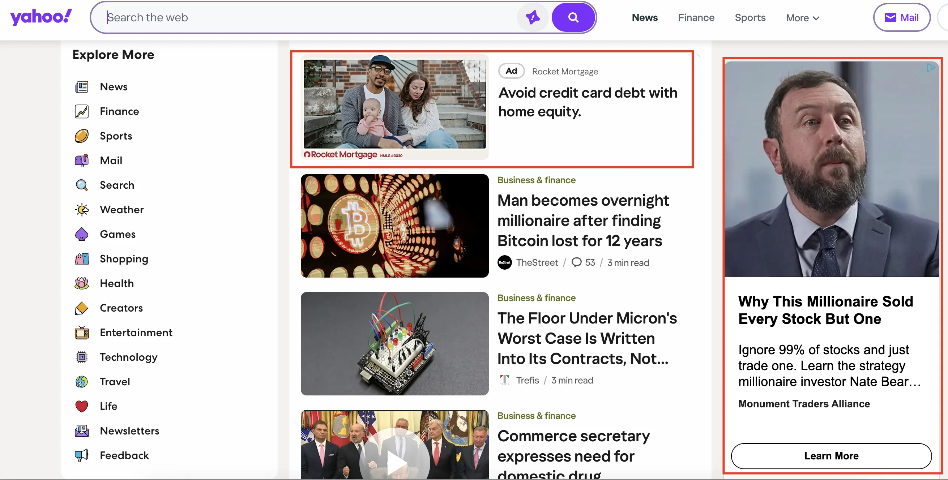Open the Technology link in Explore More
This screenshot has height=480, width=948.
128,357
